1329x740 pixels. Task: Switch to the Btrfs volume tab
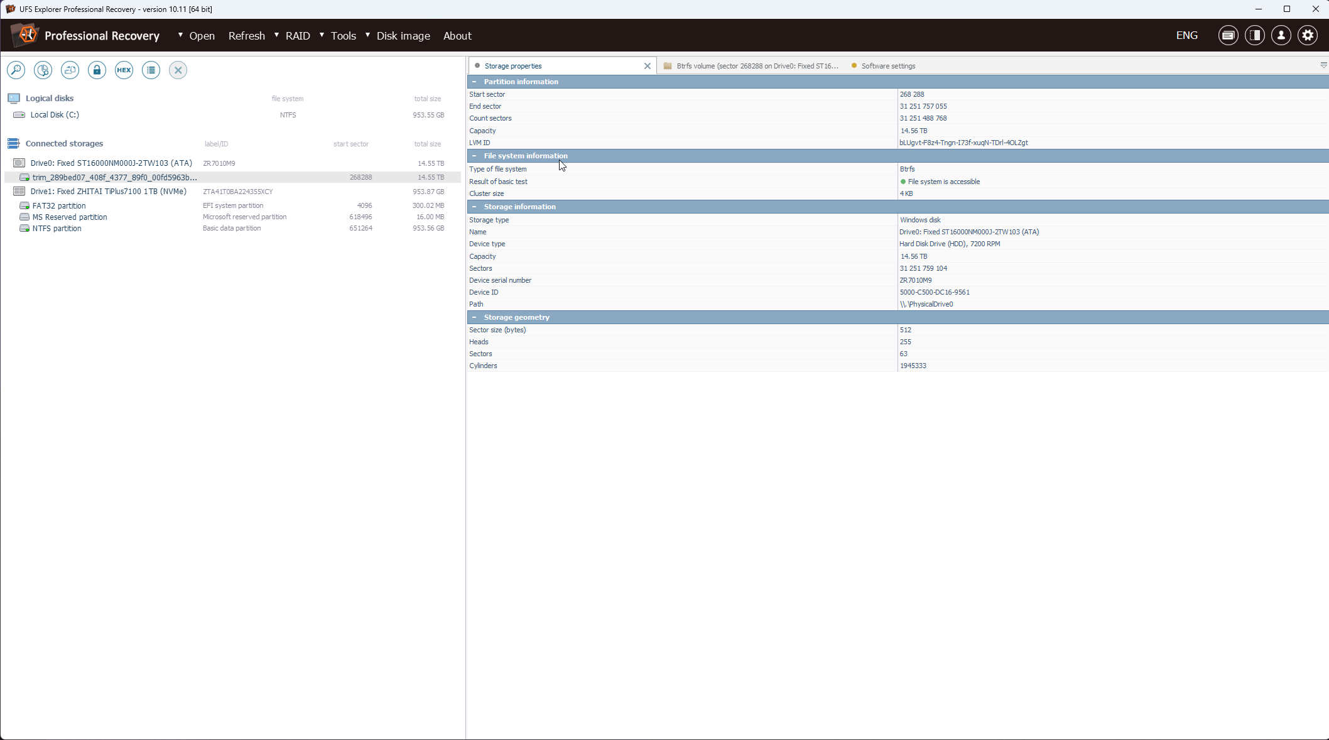pyautogui.click(x=756, y=66)
